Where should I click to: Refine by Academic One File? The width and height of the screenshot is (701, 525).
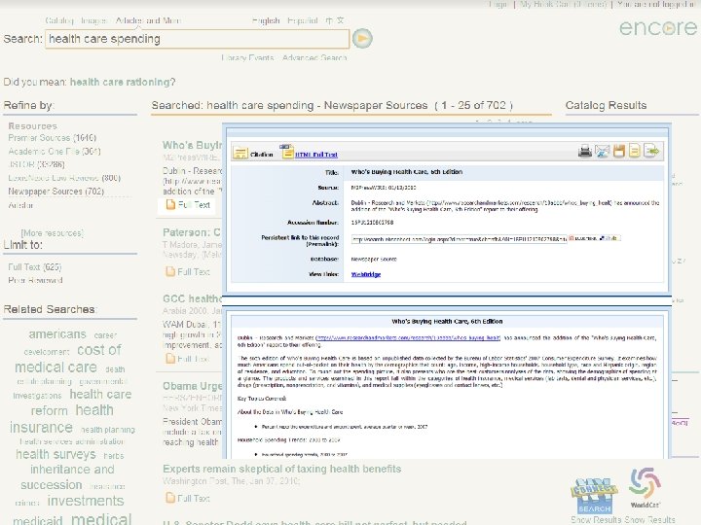55,152
